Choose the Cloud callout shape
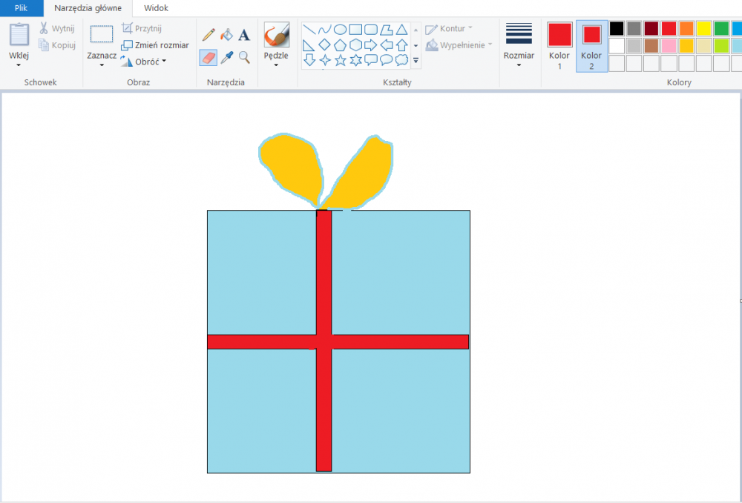The image size is (742, 503). click(401, 60)
